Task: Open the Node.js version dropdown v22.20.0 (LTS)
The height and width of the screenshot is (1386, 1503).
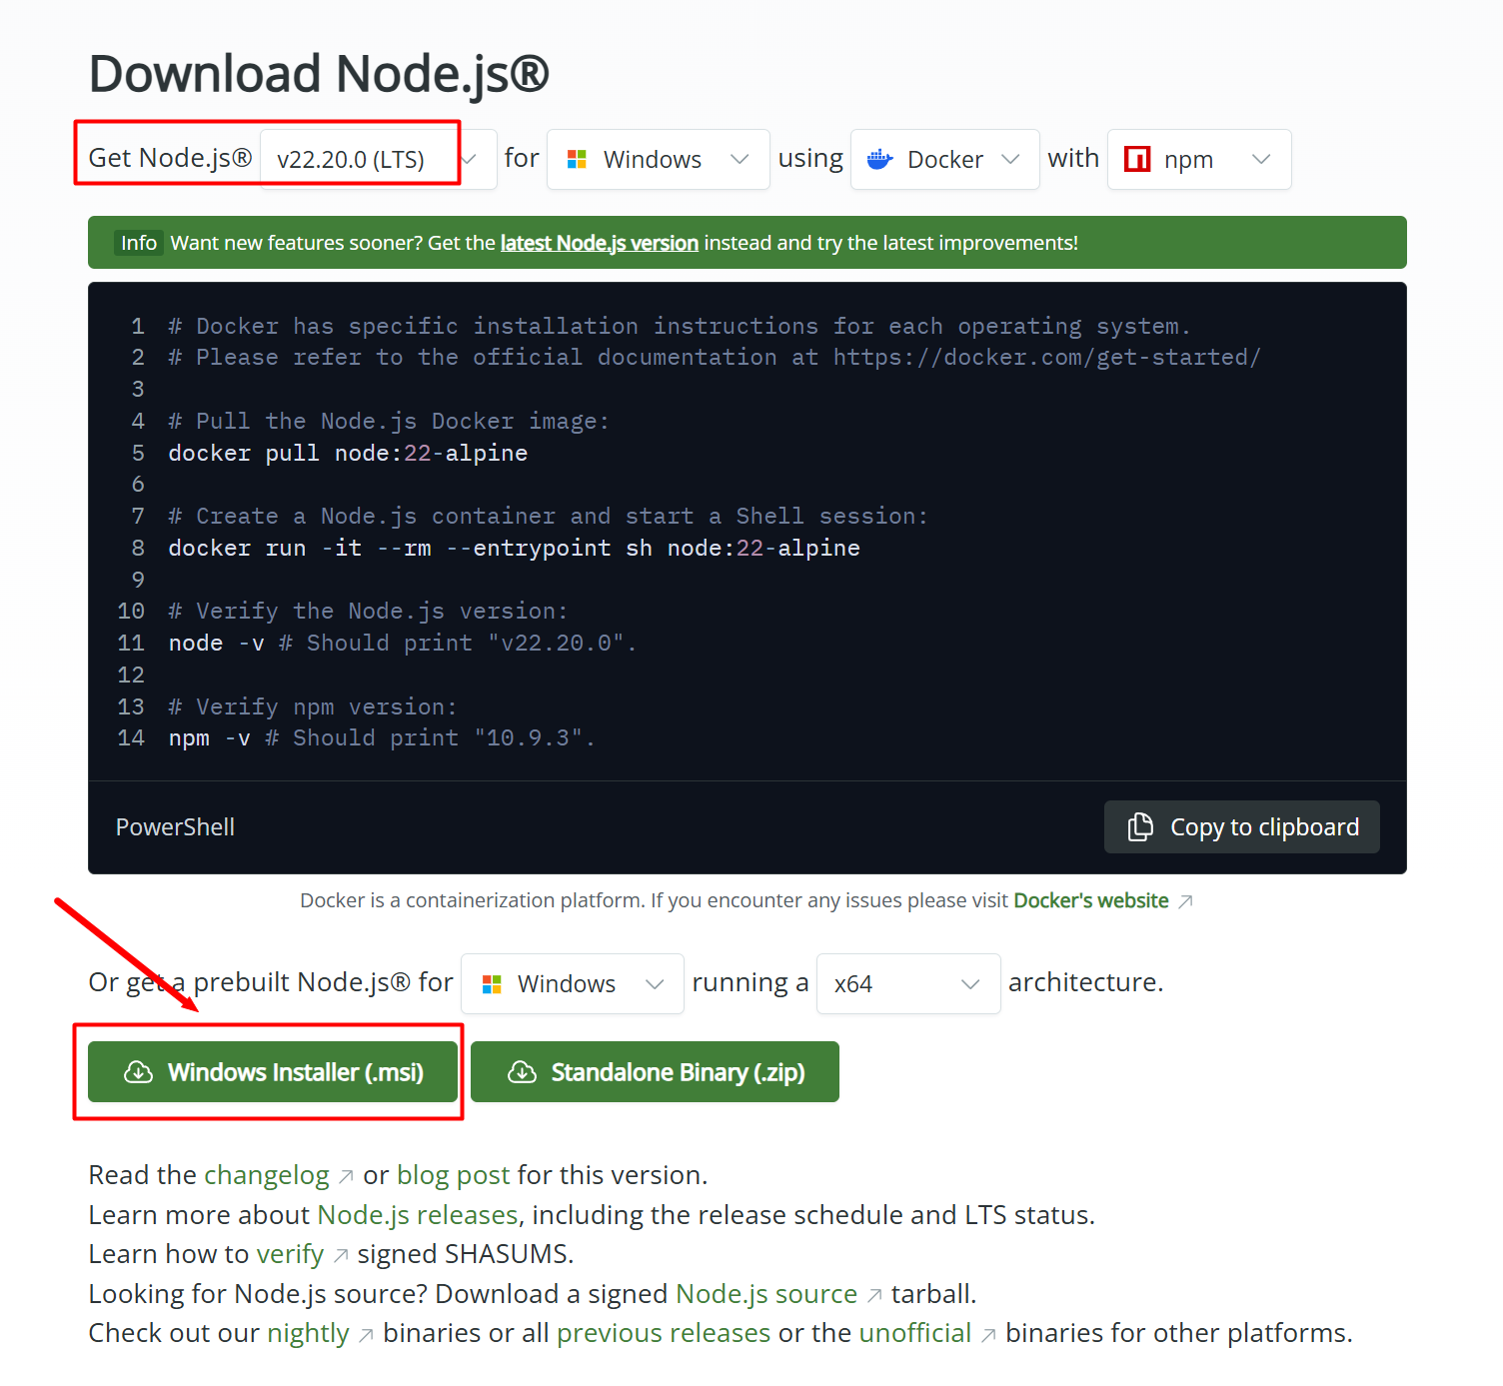Action: [378, 159]
